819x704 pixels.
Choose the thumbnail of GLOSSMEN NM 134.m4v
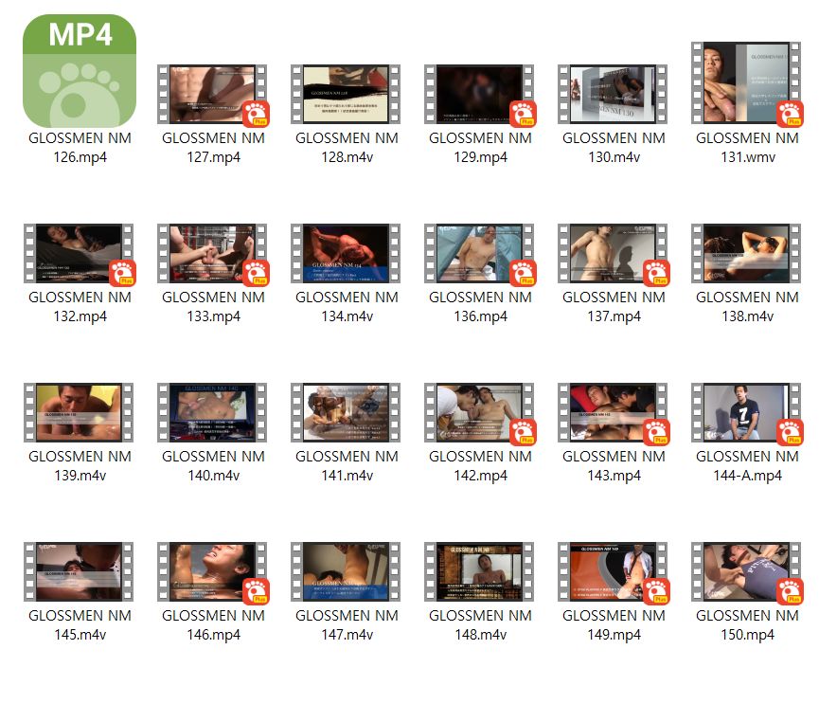pos(346,254)
